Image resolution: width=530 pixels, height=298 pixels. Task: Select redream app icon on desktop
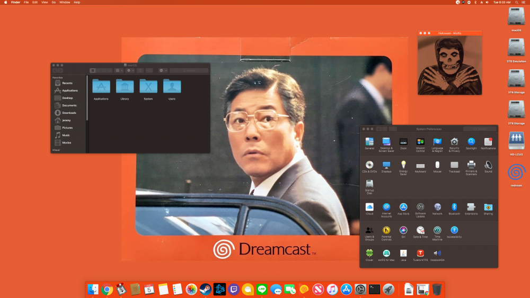pyautogui.click(x=516, y=175)
